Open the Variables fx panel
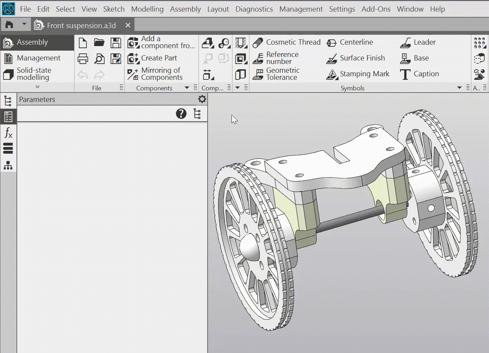Screen dimensions: 489x353 [x=8, y=133]
